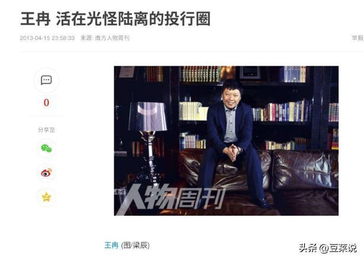Click the 头条 @豆菜说 watermark

pos(327,248)
